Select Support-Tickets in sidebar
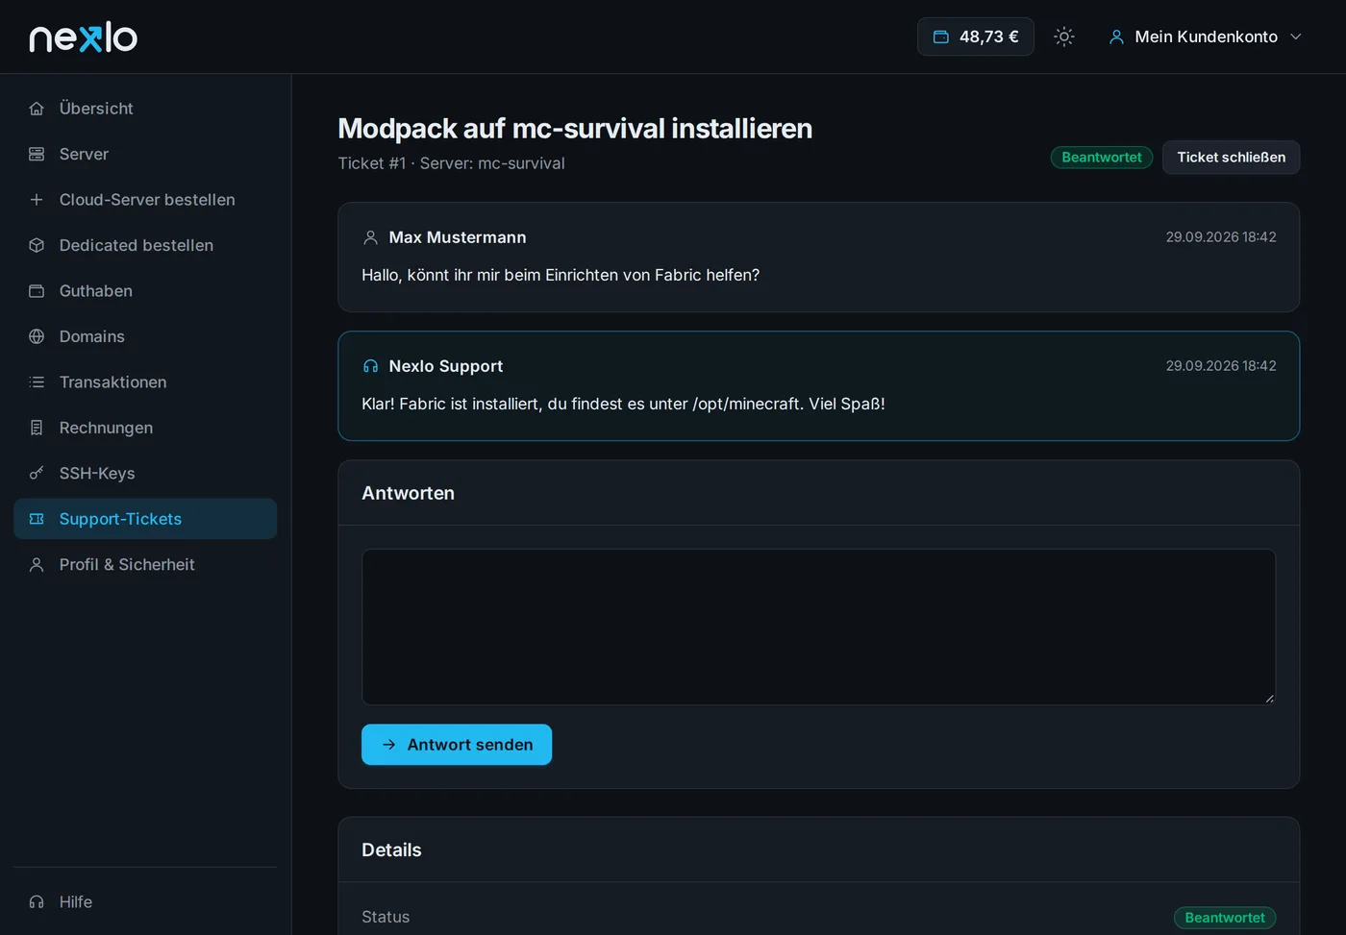Screen dimensions: 1346x935 pos(145,519)
